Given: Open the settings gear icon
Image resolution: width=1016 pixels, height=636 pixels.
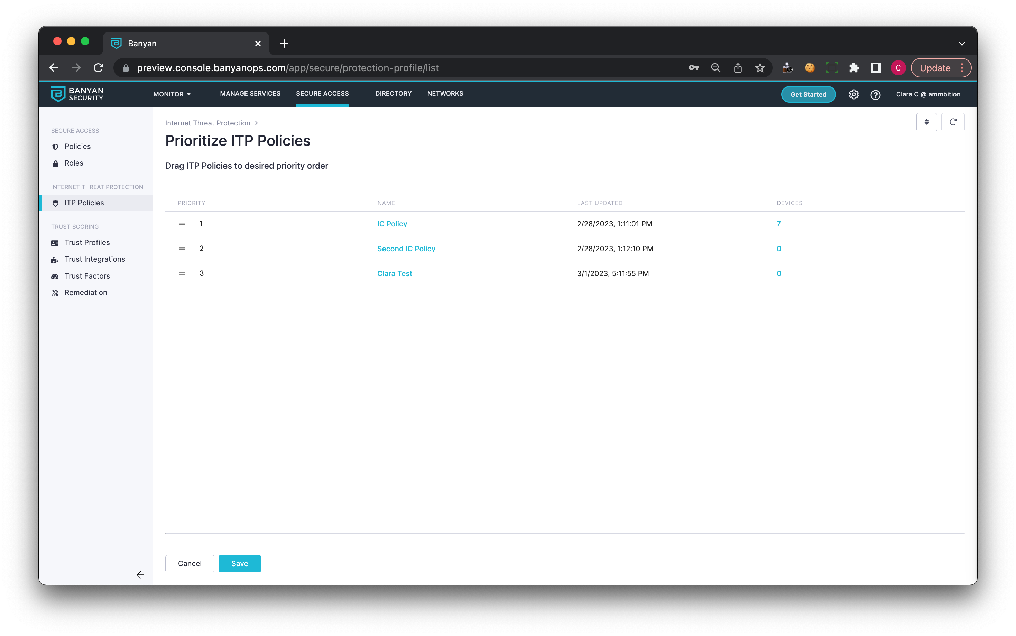Looking at the screenshot, I should click(x=853, y=94).
